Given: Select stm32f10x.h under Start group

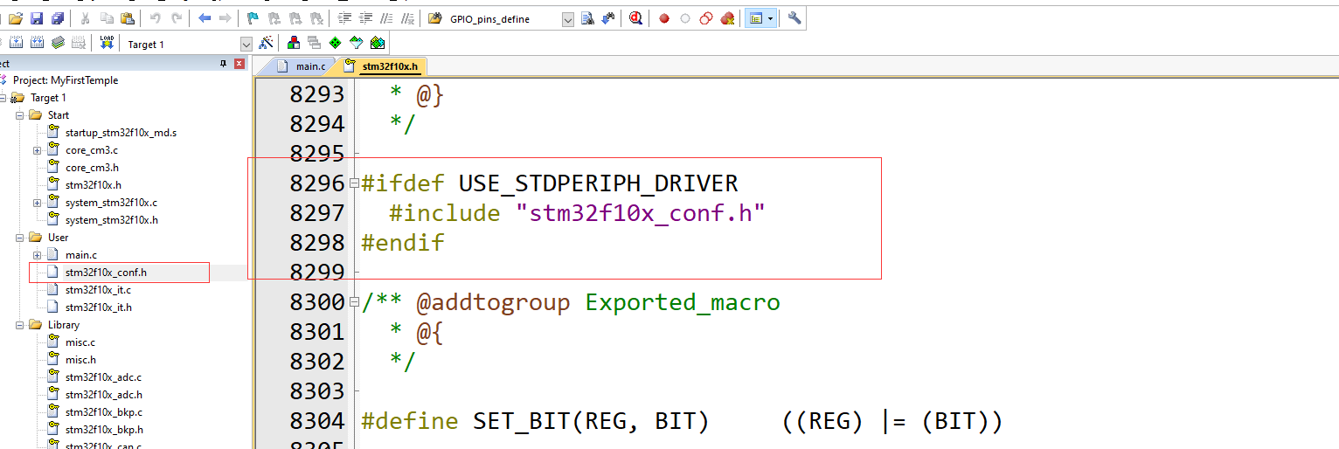Looking at the screenshot, I should [x=94, y=185].
